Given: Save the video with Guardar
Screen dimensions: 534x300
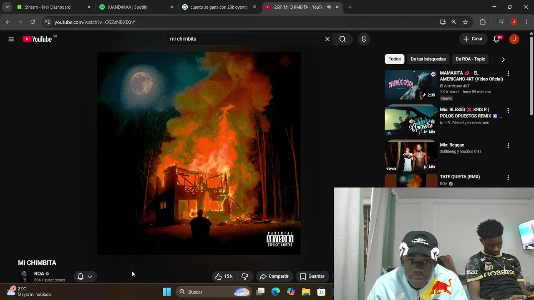Looking at the screenshot, I should pos(312,276).
